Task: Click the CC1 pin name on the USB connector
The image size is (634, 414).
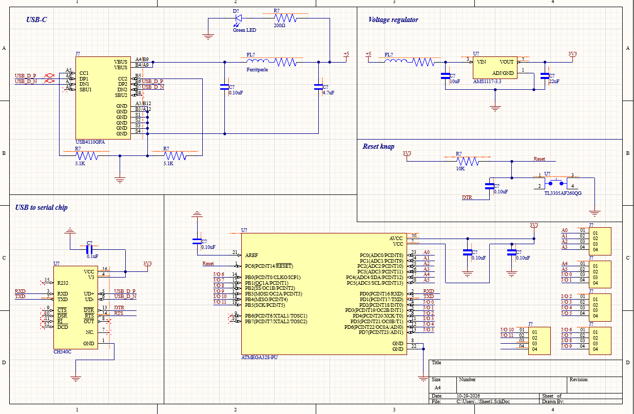Action: (x=84, y=73)
